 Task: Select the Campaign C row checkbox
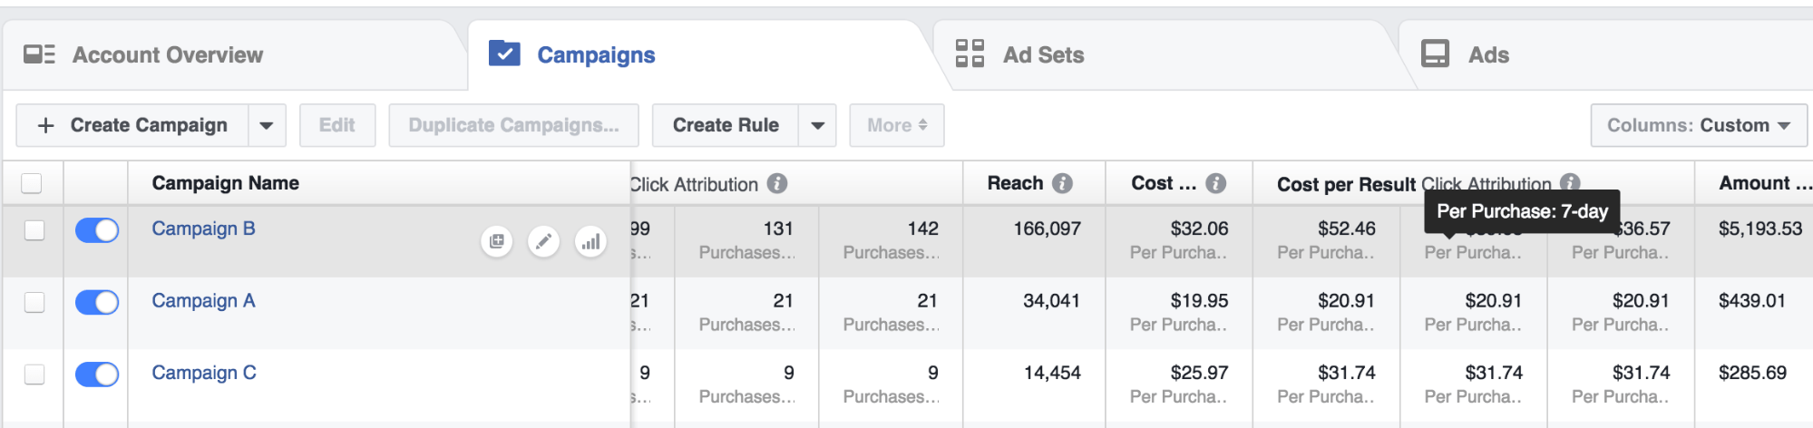tap(34, 374)
